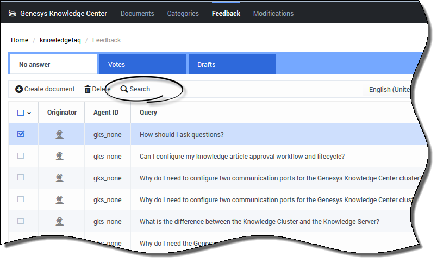Open the knowledgefaq breadcrumb link
The width and height of the screenshot is (437, 262).
point(60,40)
